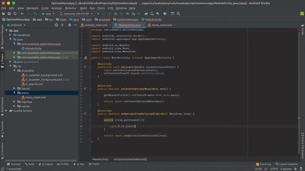Viewport: 305px width, 171px height.
Task: Collapse the drawable folder
Action: coord(14,71)
